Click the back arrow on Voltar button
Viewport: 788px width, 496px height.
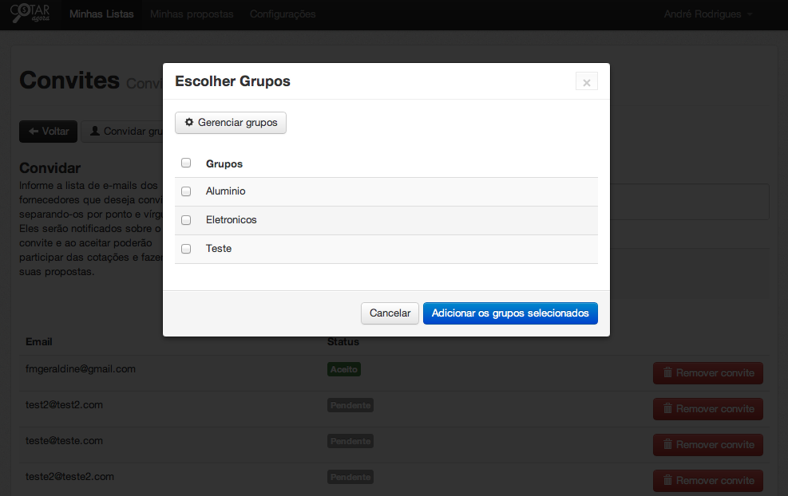[x=34, y=132]
